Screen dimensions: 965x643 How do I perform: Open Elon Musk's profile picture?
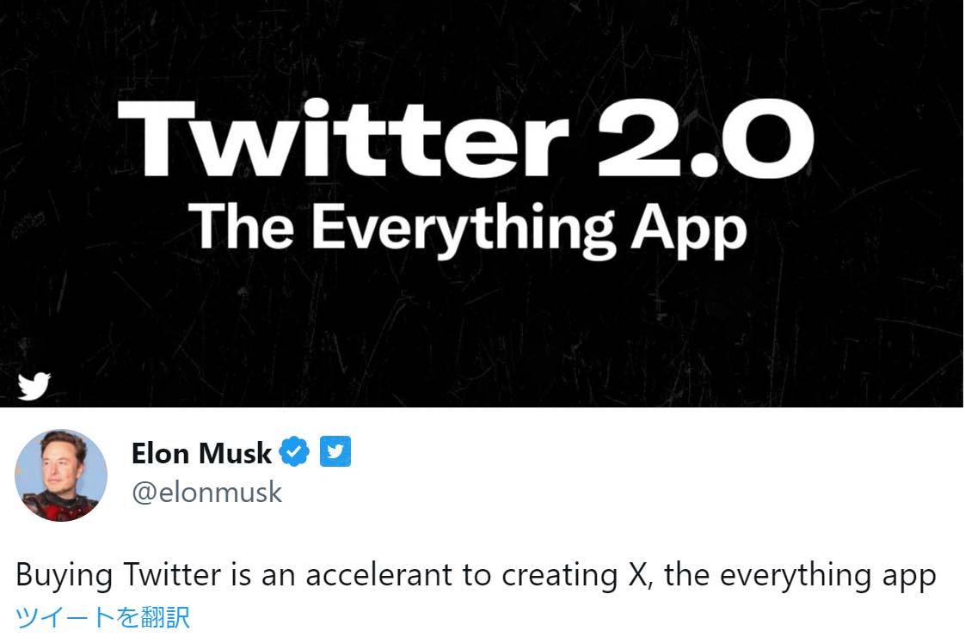coord(61,475)
